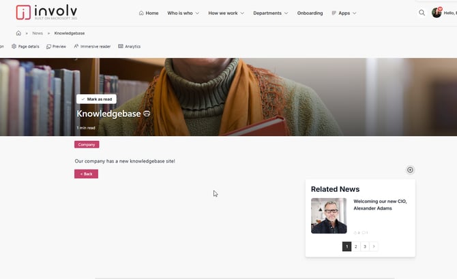Open the search magnifier icon
The width and height of the screenshot is (457, 279).
pyautogui.click(x=422, y=13)
